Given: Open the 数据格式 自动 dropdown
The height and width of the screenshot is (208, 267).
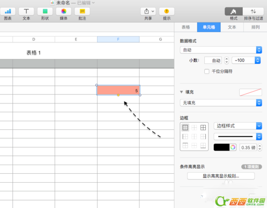Looking at the screenshot, I should 221,50.
